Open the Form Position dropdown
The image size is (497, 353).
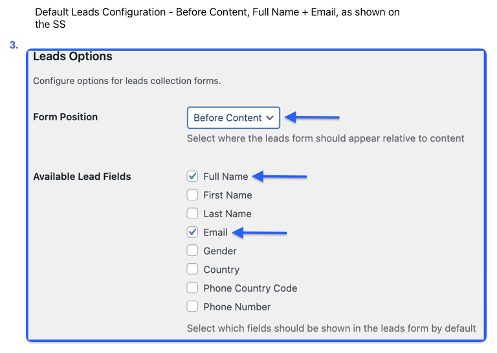pyautogui.click(x=233, y=118)
